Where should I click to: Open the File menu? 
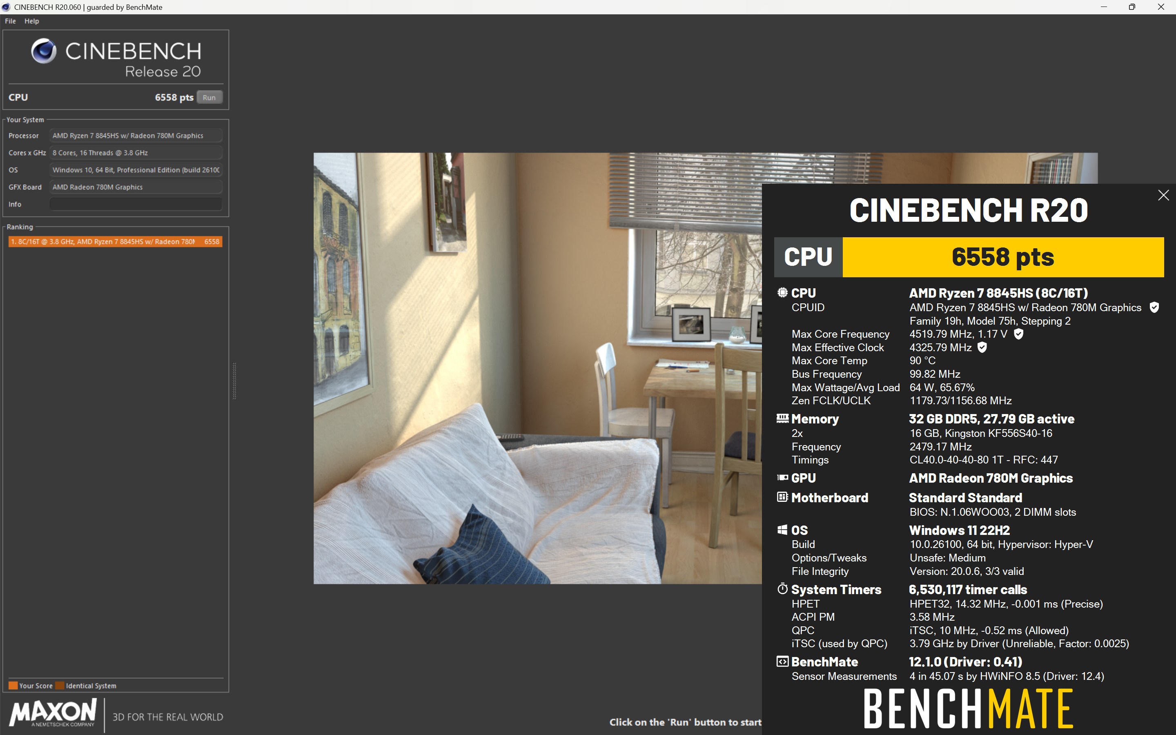pyautogui.click(x=10, y=21)
